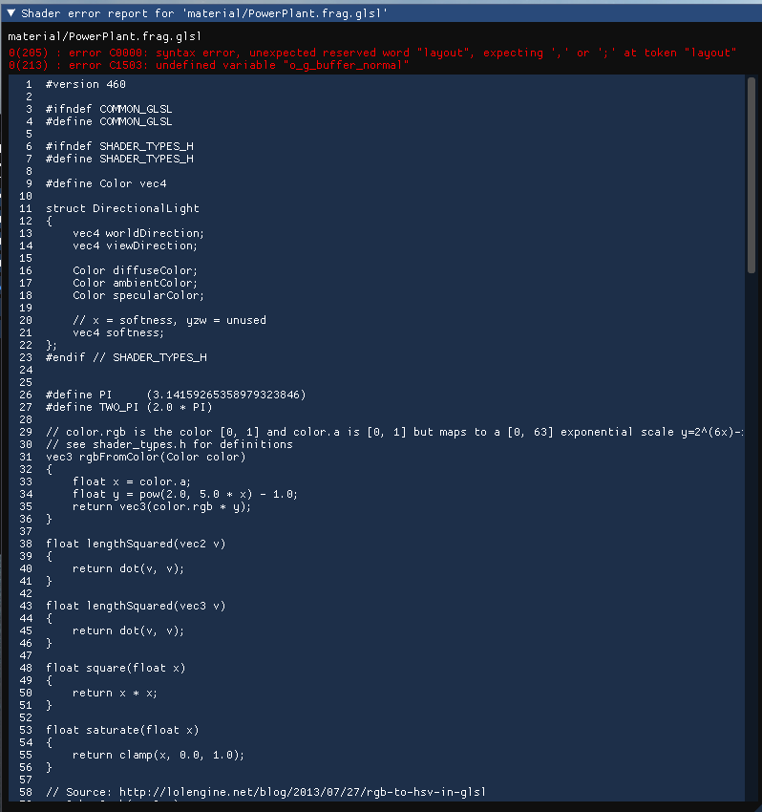Click line number 11 in the gutter

coord(26,208)
